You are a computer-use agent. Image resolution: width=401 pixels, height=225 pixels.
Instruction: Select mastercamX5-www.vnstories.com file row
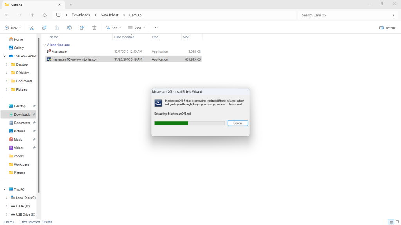point(123,59)
